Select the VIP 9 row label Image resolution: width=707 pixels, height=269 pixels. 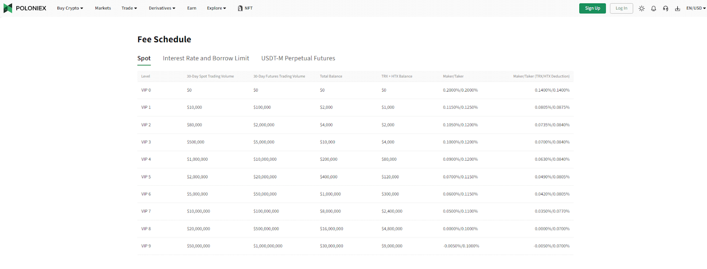[146, 246]
